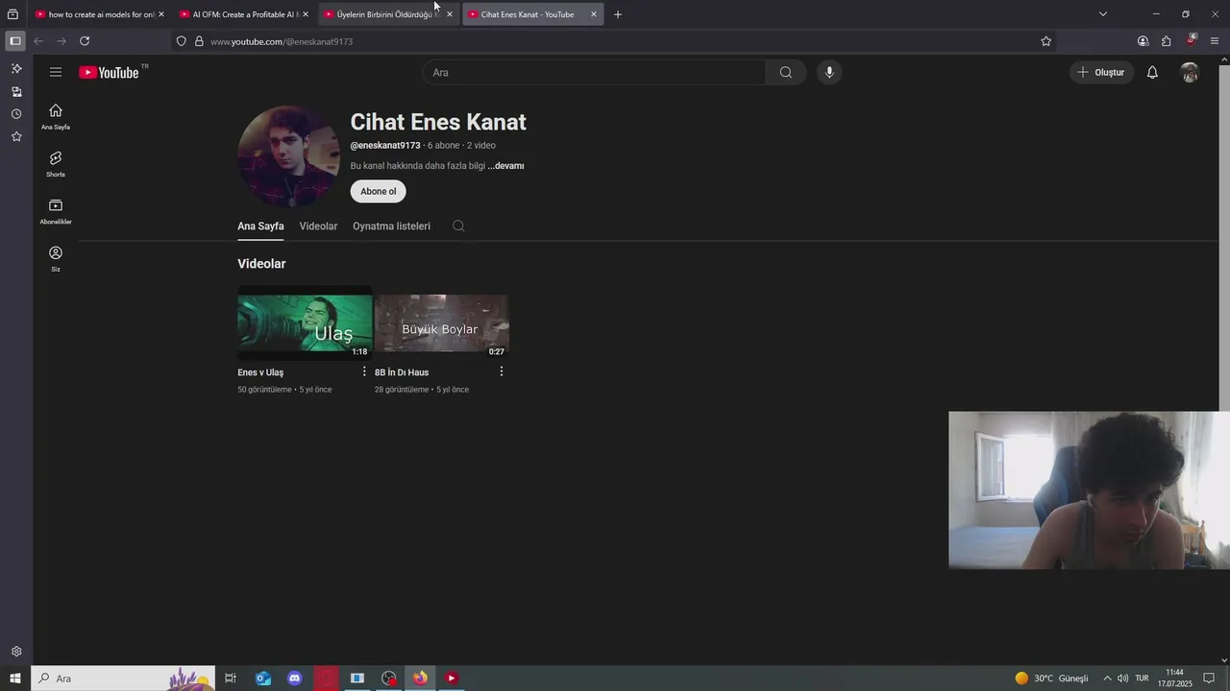The height and width of the screenshot is (691, 1230).
Task: Open Discord from the taskbar
Action: point(295,679)
